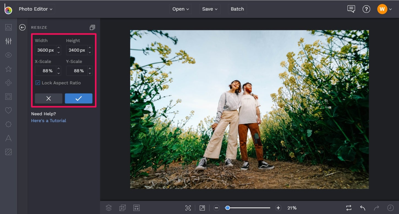Image resolution: width=399 pixels, height=214 pixels.
Task: Open the Artsy effects panel
Action: [x=8, y=83]
